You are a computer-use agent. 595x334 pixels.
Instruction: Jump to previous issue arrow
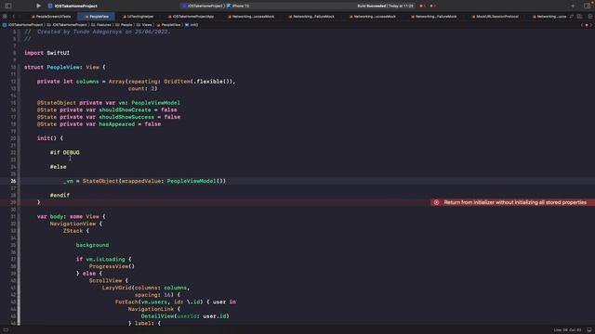pyautogui.click(x=582, y=25)
